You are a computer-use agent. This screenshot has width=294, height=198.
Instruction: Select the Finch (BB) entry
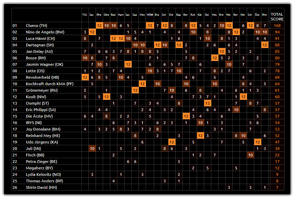coord(35,155)
